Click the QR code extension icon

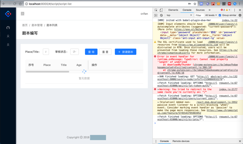tap(224, 4)
